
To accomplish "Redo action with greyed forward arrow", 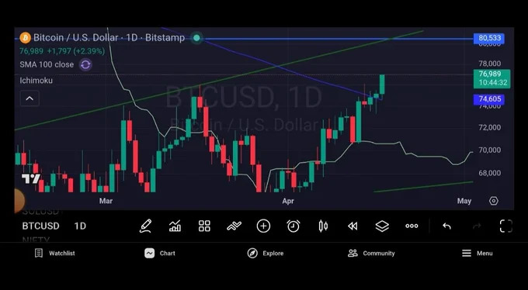I will (x=477, y=226).
